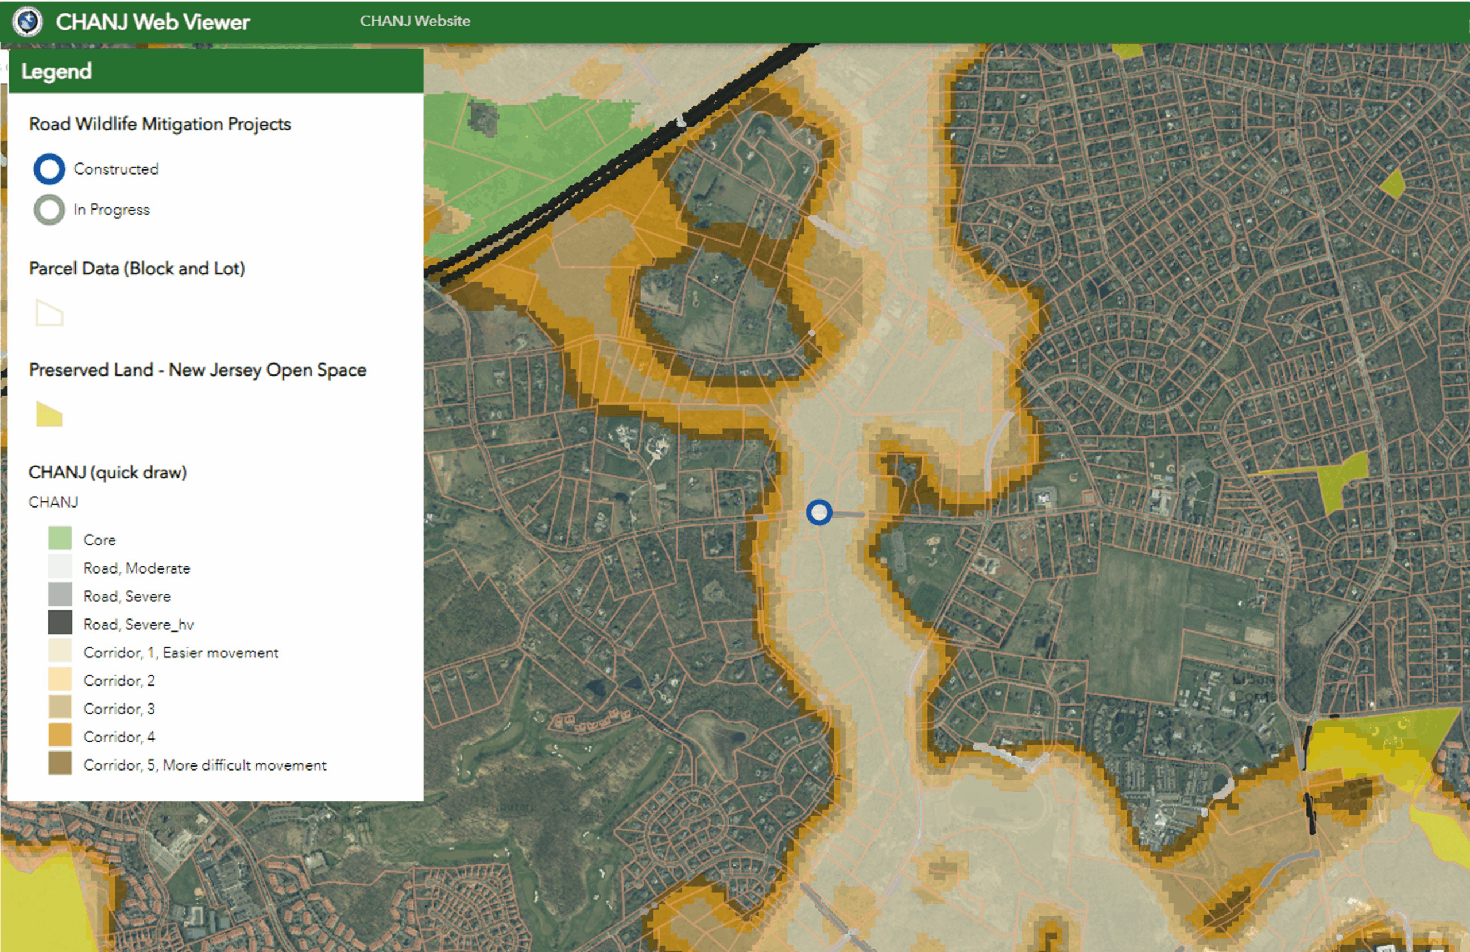This screenshot has width=1470, height=952.
Task: Click the Parcel Data polygon symbol
Action: coord(49,312)
